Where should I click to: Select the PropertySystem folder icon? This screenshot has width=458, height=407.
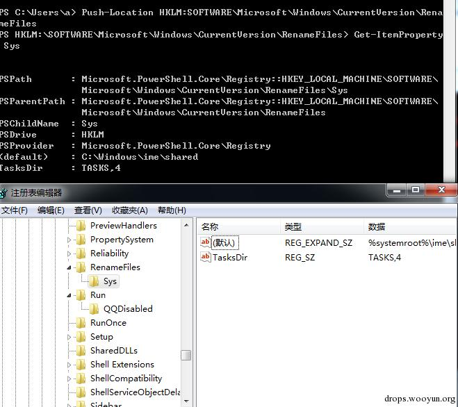pyautogui.click(x=81, y=240)
